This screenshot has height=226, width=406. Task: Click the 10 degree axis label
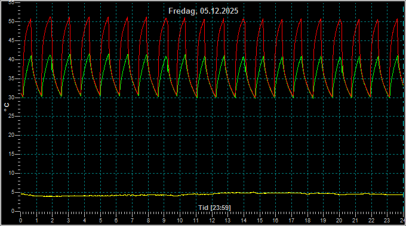coord(11,173)
